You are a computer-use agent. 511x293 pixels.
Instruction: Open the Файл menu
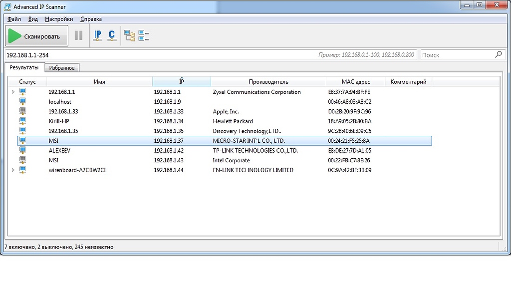(14, 19)
